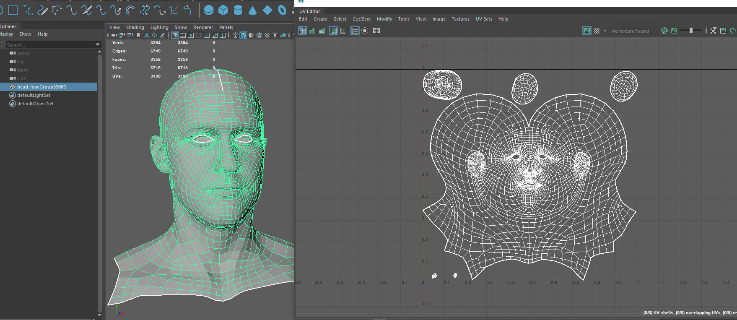Click the Lock Camera icon
The height and width of the screenshot is (320, 737).
click(122, 35)
